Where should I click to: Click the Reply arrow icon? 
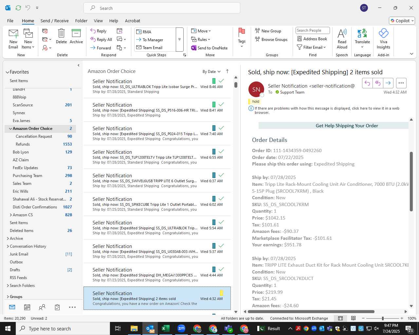tap(93, 31)
